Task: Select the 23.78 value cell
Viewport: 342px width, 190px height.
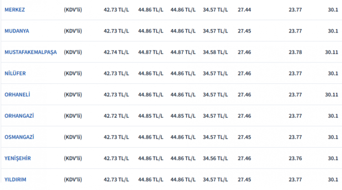Action: click(295, 52)
